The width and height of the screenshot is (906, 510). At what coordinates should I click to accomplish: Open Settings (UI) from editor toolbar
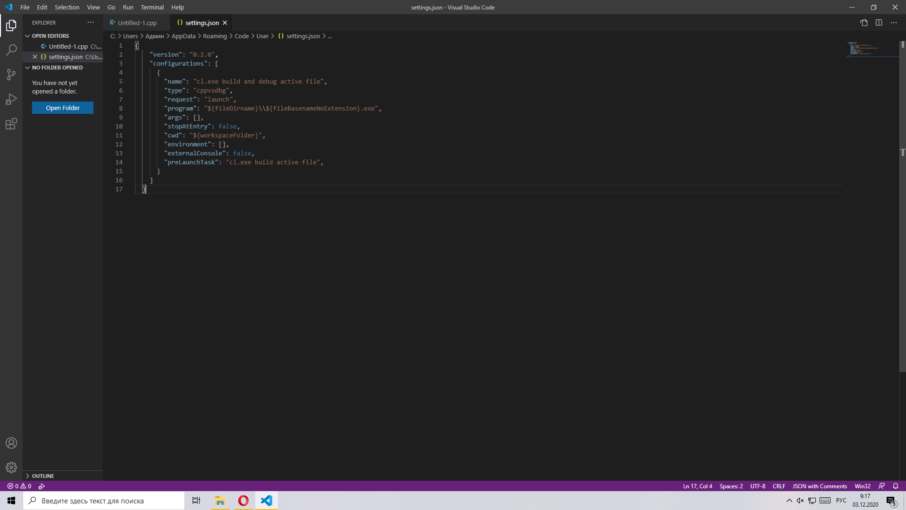pos(864,23)
